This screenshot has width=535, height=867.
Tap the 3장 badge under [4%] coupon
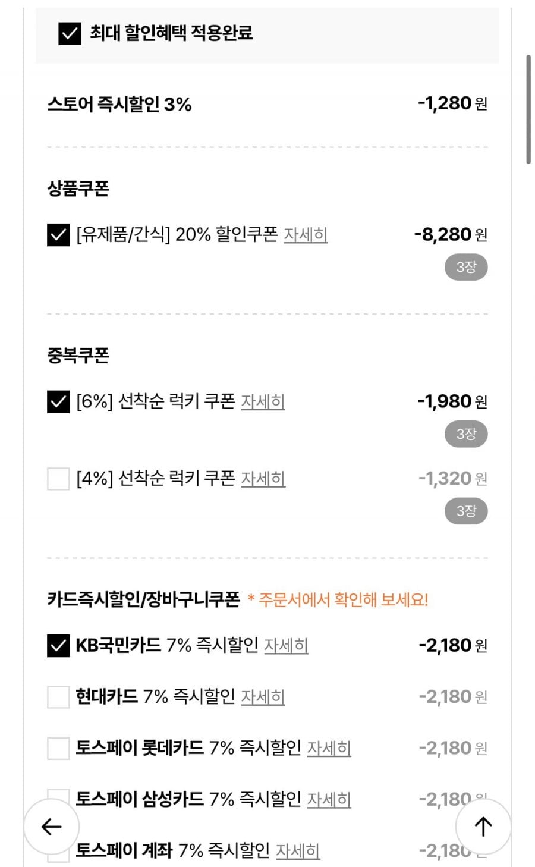pyautogui.click(x=466, y=511)
